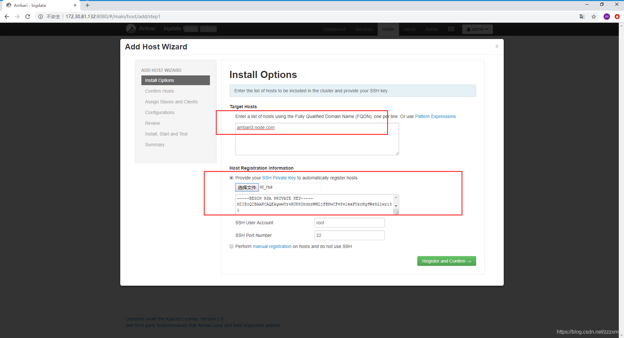Select Provide your SSH Private Key radio

(231, 178)
